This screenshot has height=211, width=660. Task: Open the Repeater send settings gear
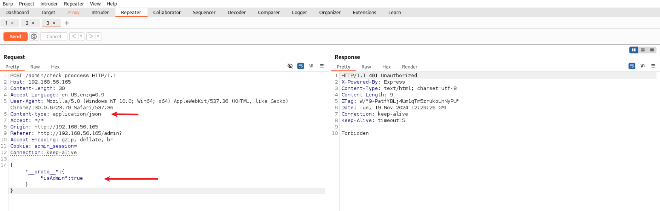coord(34,36)
